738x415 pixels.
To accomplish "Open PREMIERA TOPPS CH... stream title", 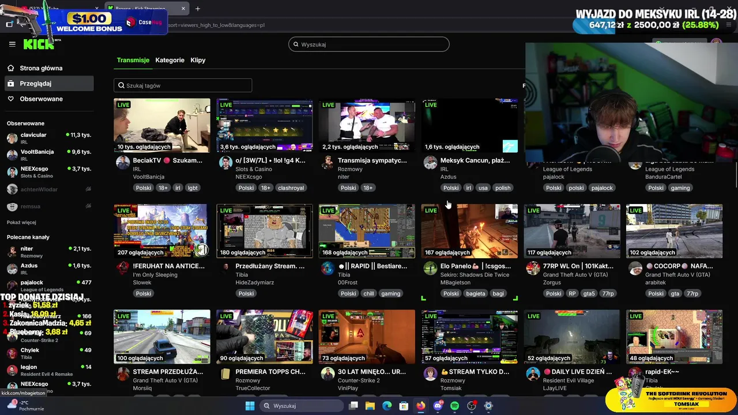I will click(270, 372).
